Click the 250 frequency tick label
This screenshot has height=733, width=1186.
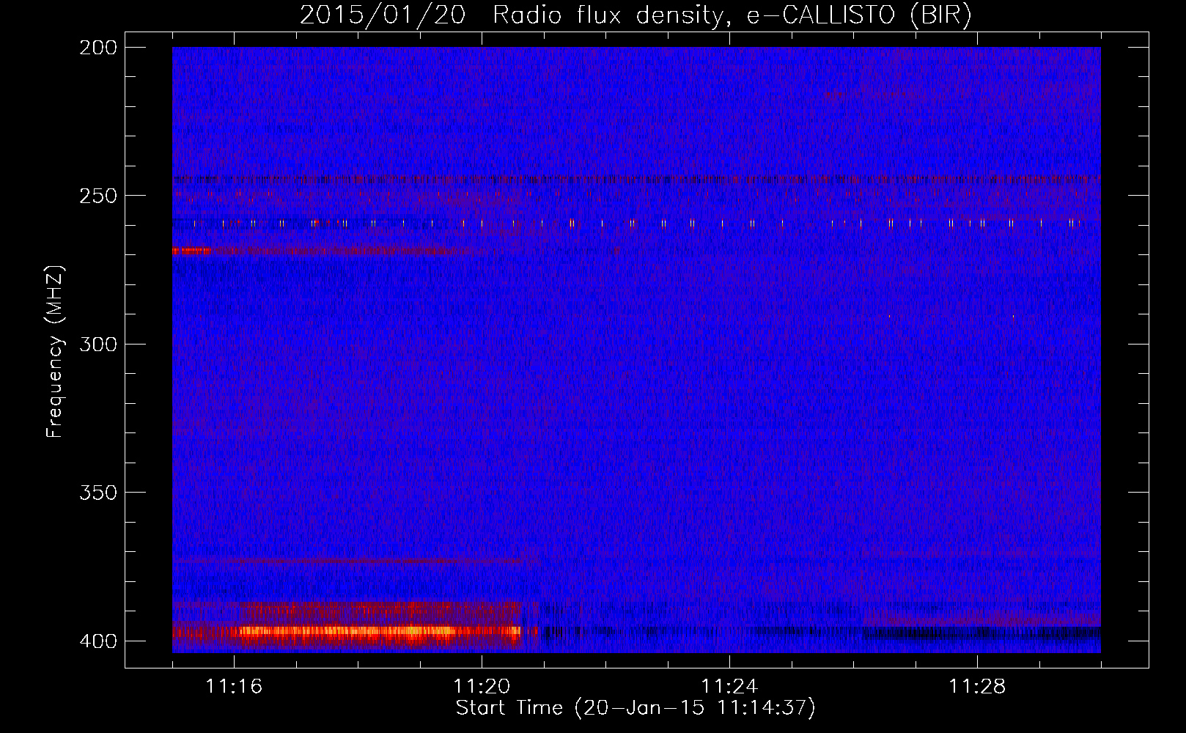click(x=98, y=196)
